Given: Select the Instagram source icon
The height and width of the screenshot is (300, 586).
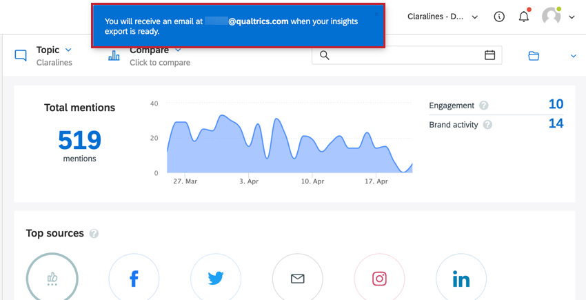Looking at the screenshot, I should [x=379, y=279].
